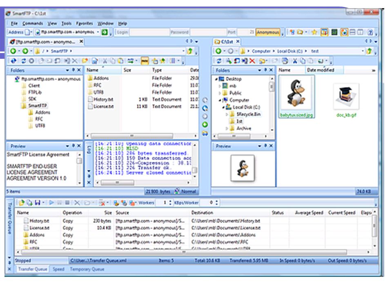Viewport: 392px width, 294px height.
Task: Click the Help question mark icon
Action: pos(370,32)
